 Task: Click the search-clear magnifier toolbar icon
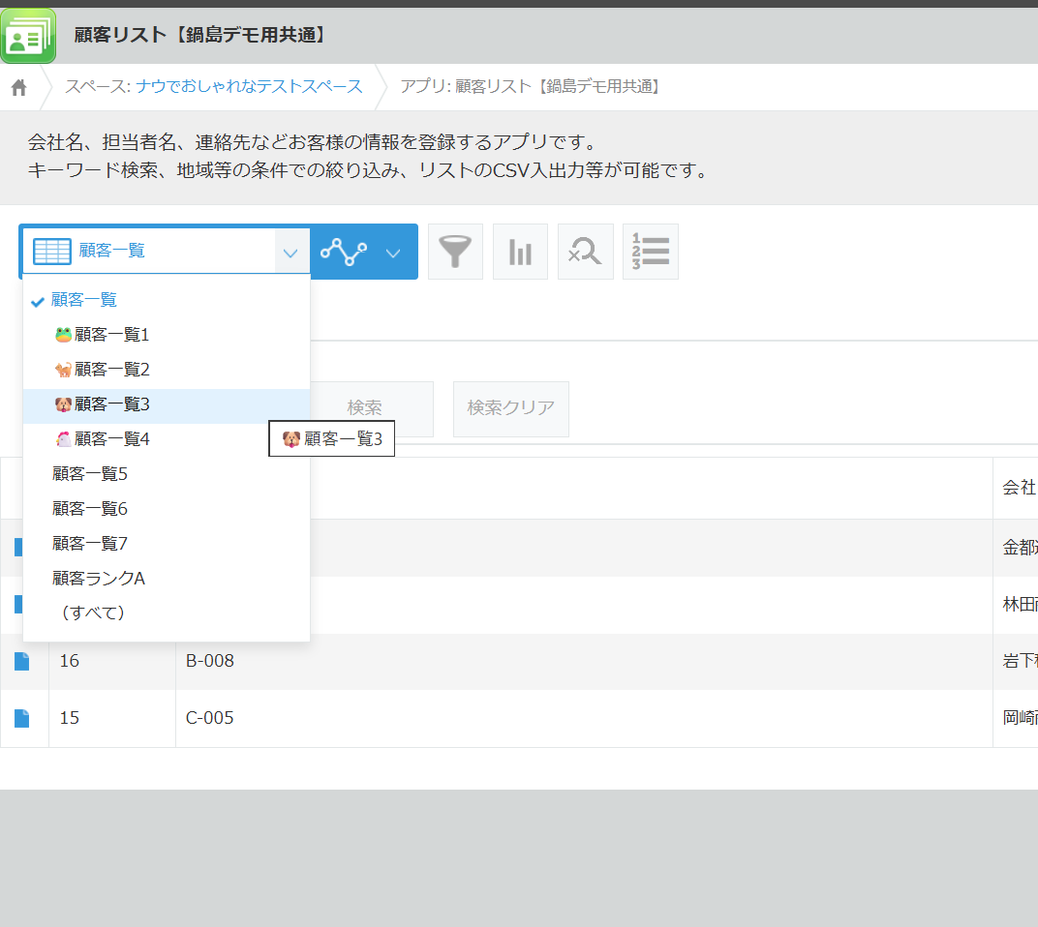pos(585,252)
